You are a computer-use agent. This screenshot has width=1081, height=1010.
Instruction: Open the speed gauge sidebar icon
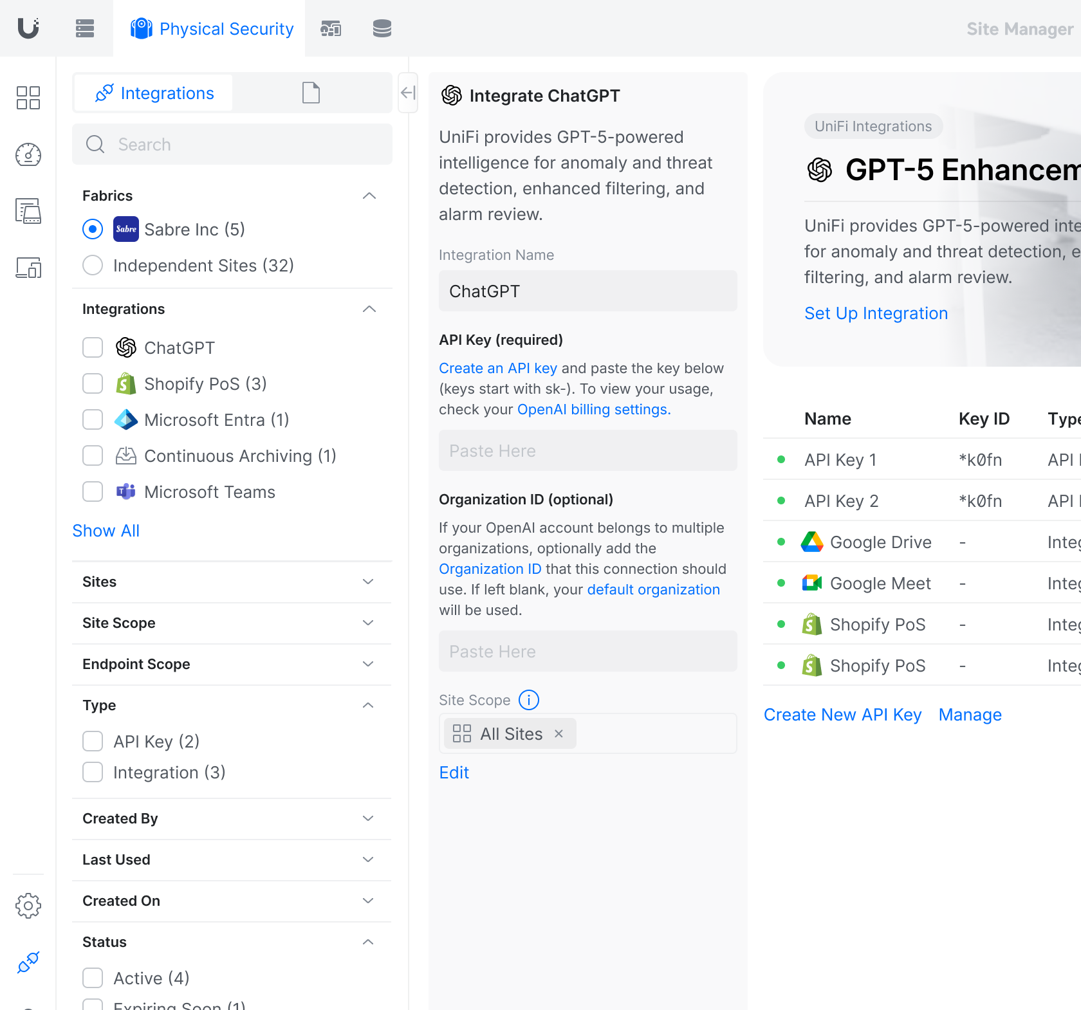[28, 154]
